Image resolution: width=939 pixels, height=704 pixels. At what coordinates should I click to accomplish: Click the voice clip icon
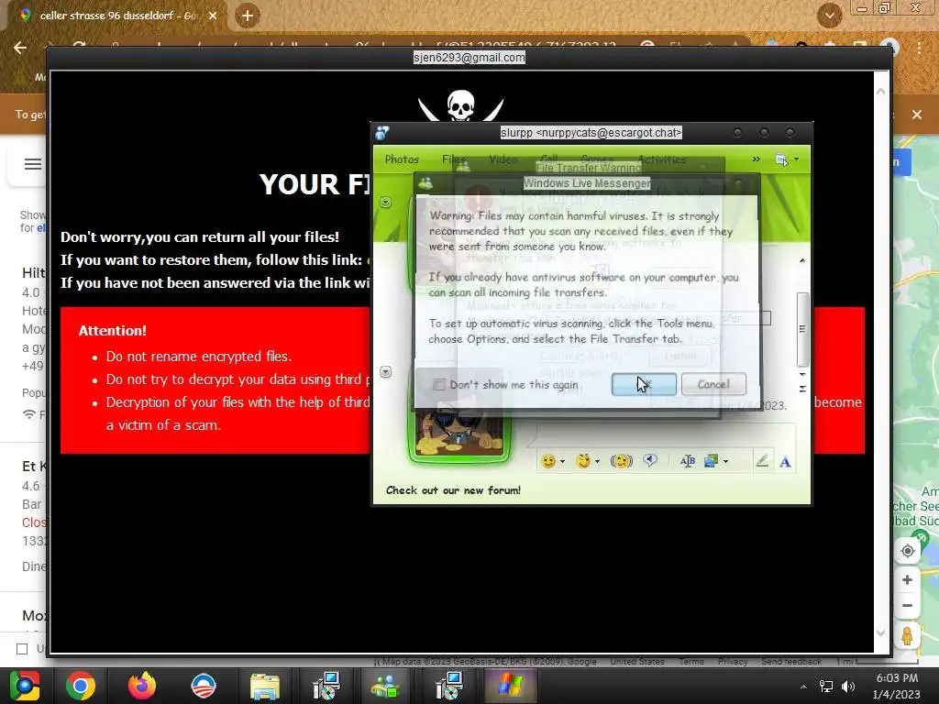650,460
